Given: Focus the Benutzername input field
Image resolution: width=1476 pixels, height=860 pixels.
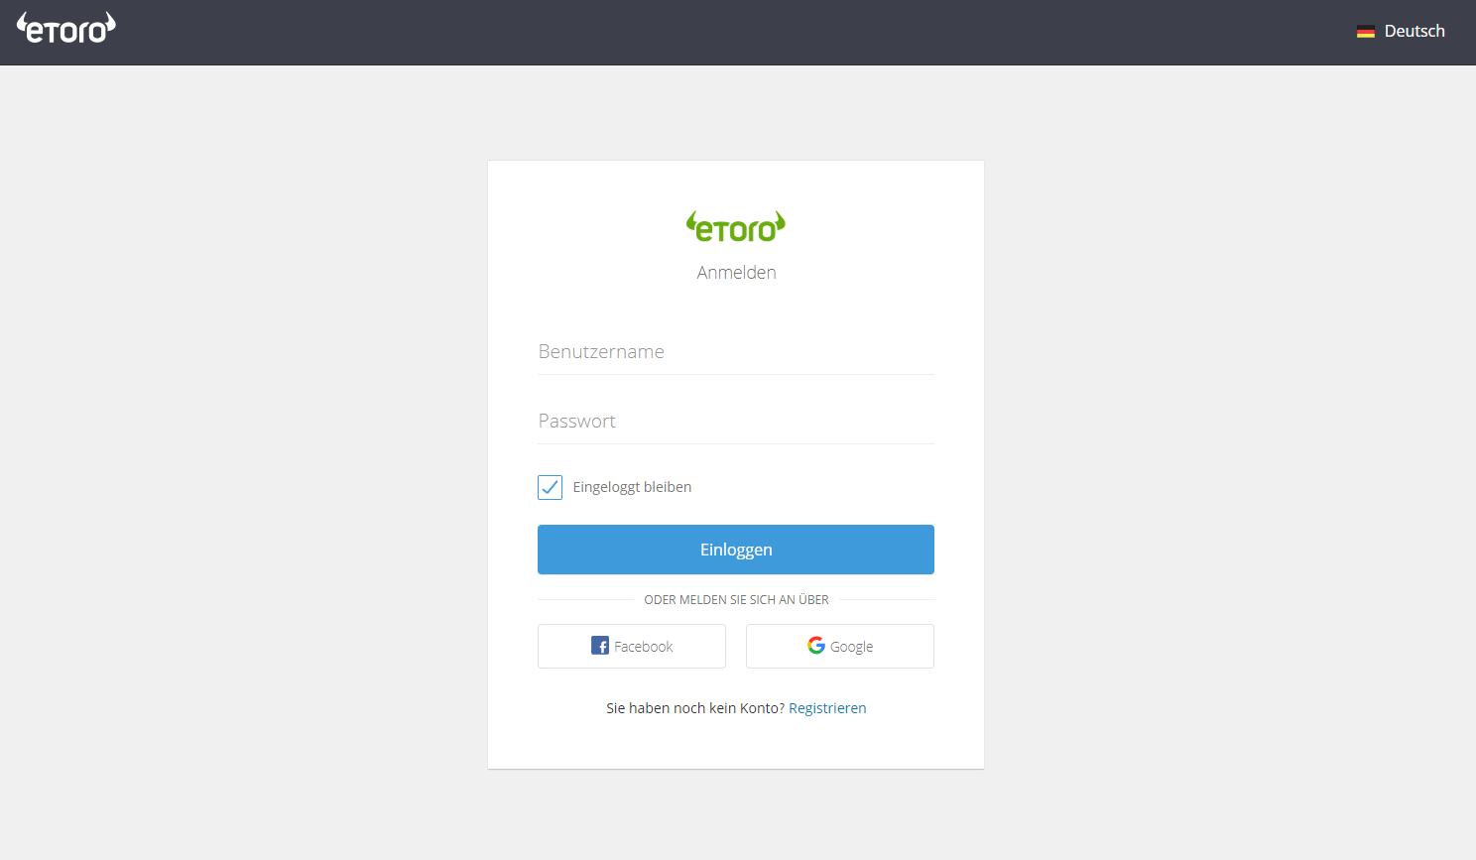Looking at the screenshot, I should click(x=736, y=351).
